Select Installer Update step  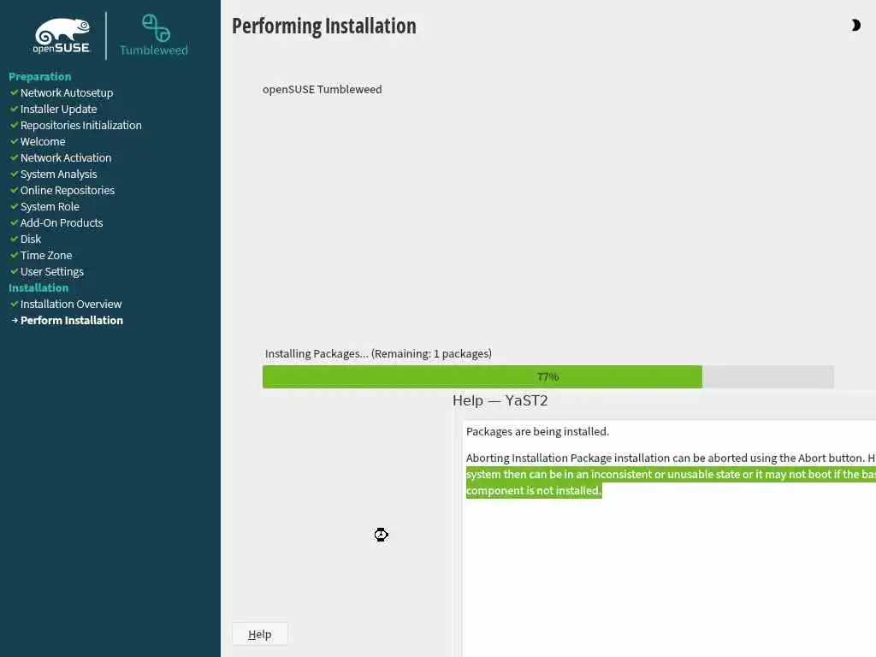click(x=59, y=109)
